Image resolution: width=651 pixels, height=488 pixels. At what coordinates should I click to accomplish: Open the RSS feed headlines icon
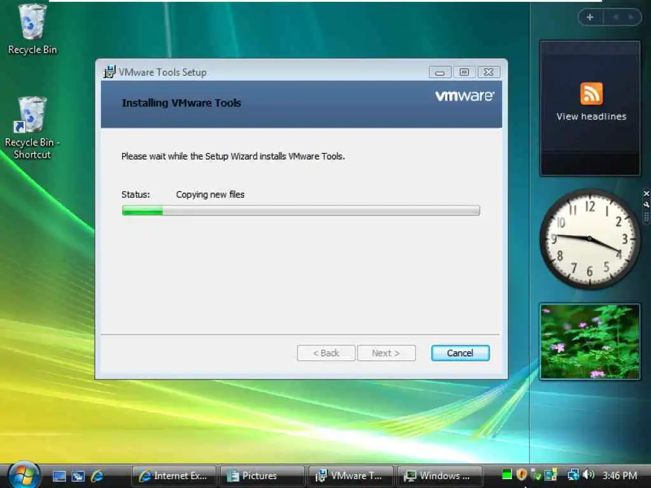[x=591, y=94]
